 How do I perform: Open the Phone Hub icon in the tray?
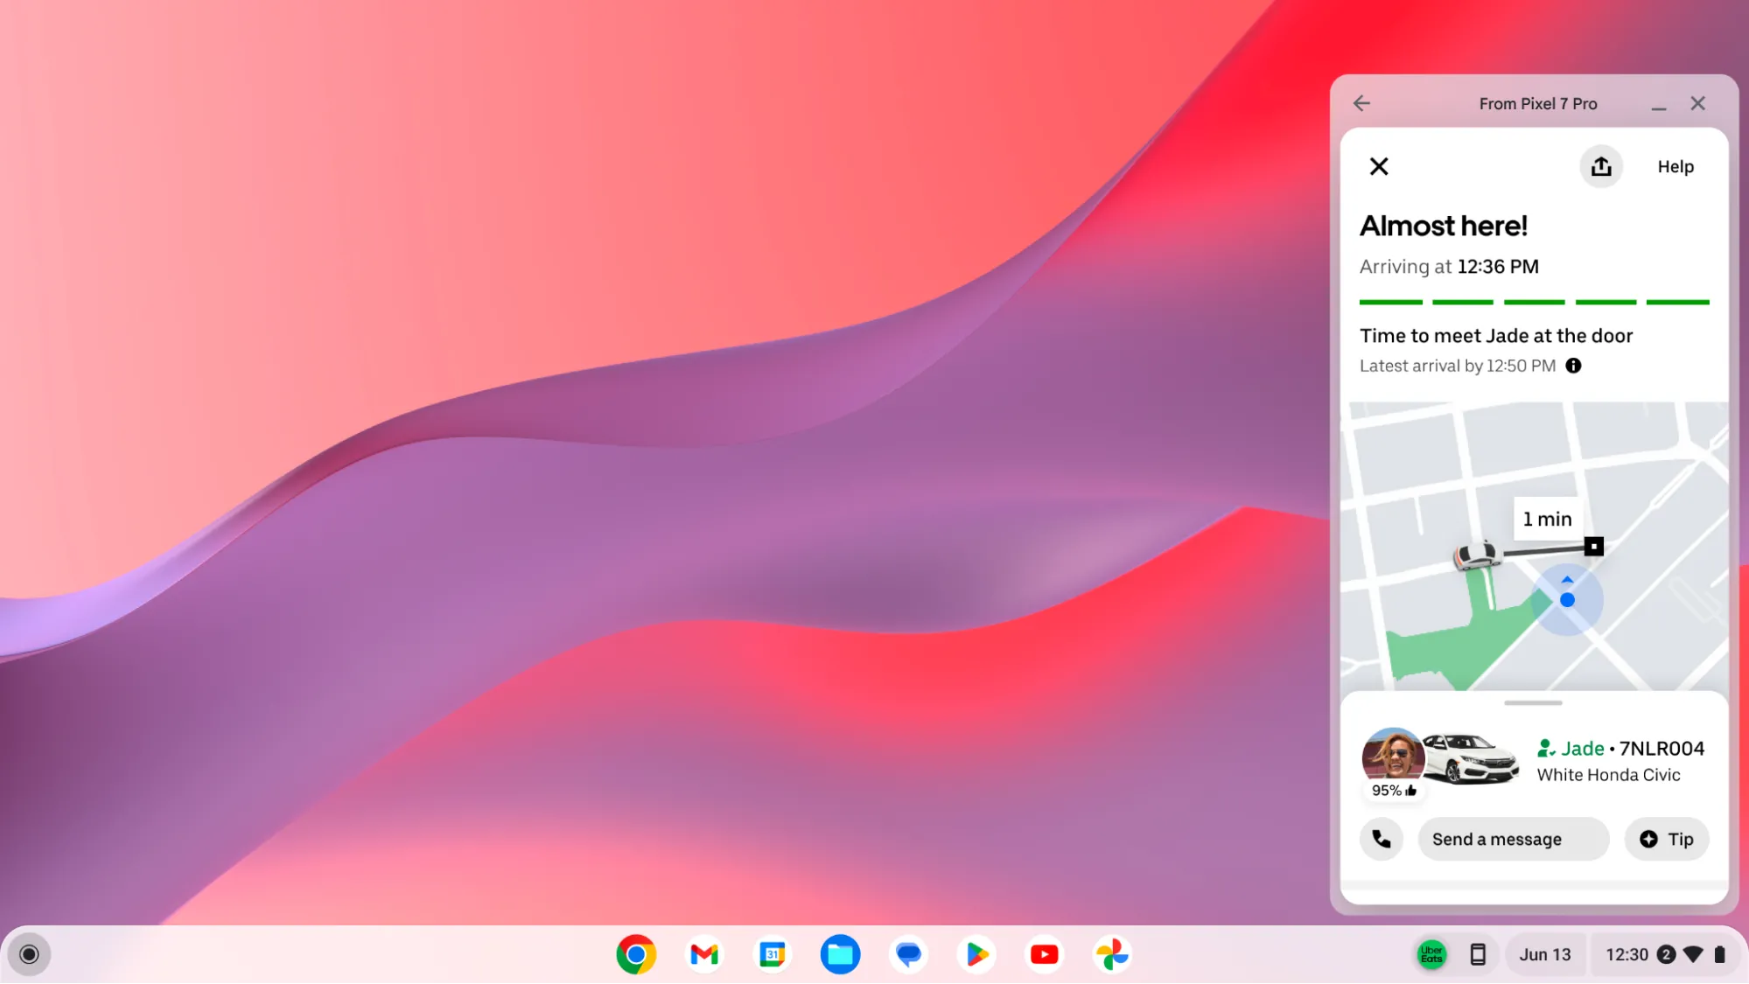point(1480,954)
